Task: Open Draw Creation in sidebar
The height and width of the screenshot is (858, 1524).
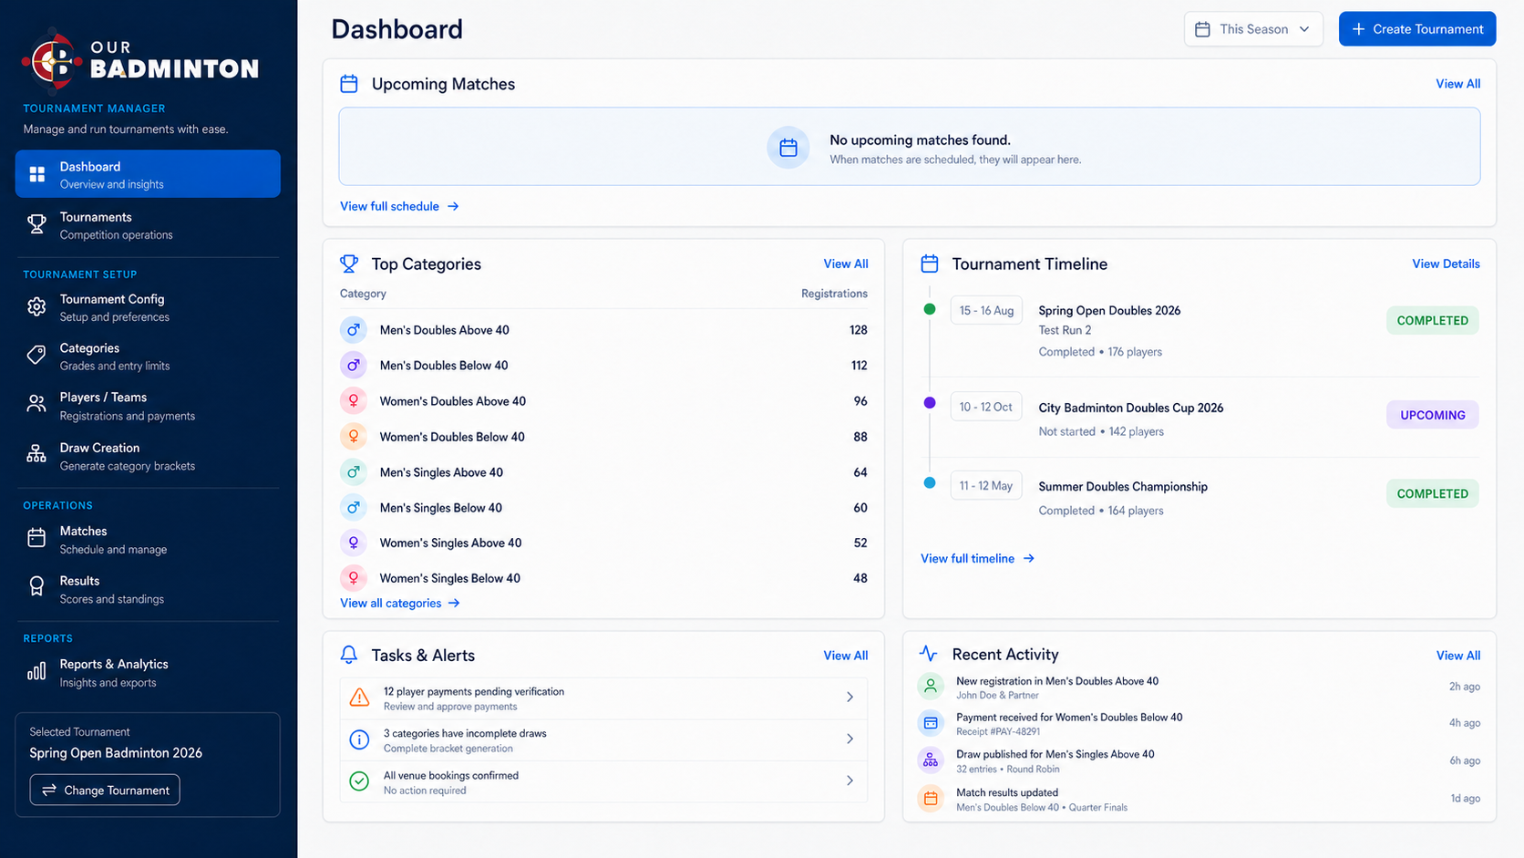Action: pyautogui.click(x=148, y=456)
